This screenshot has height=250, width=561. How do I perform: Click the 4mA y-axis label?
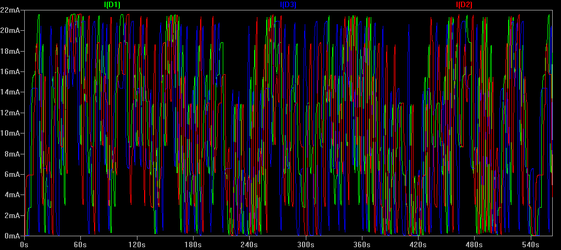[x=12, y=195]
